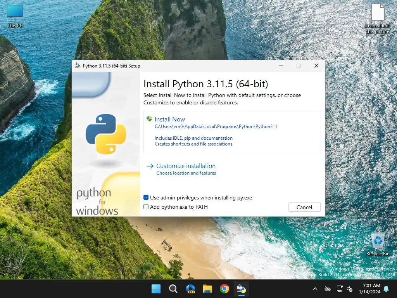Click the UAC shield icon beside Install Now
This screenshot has height=298, width=397.
tap(149, 119)
